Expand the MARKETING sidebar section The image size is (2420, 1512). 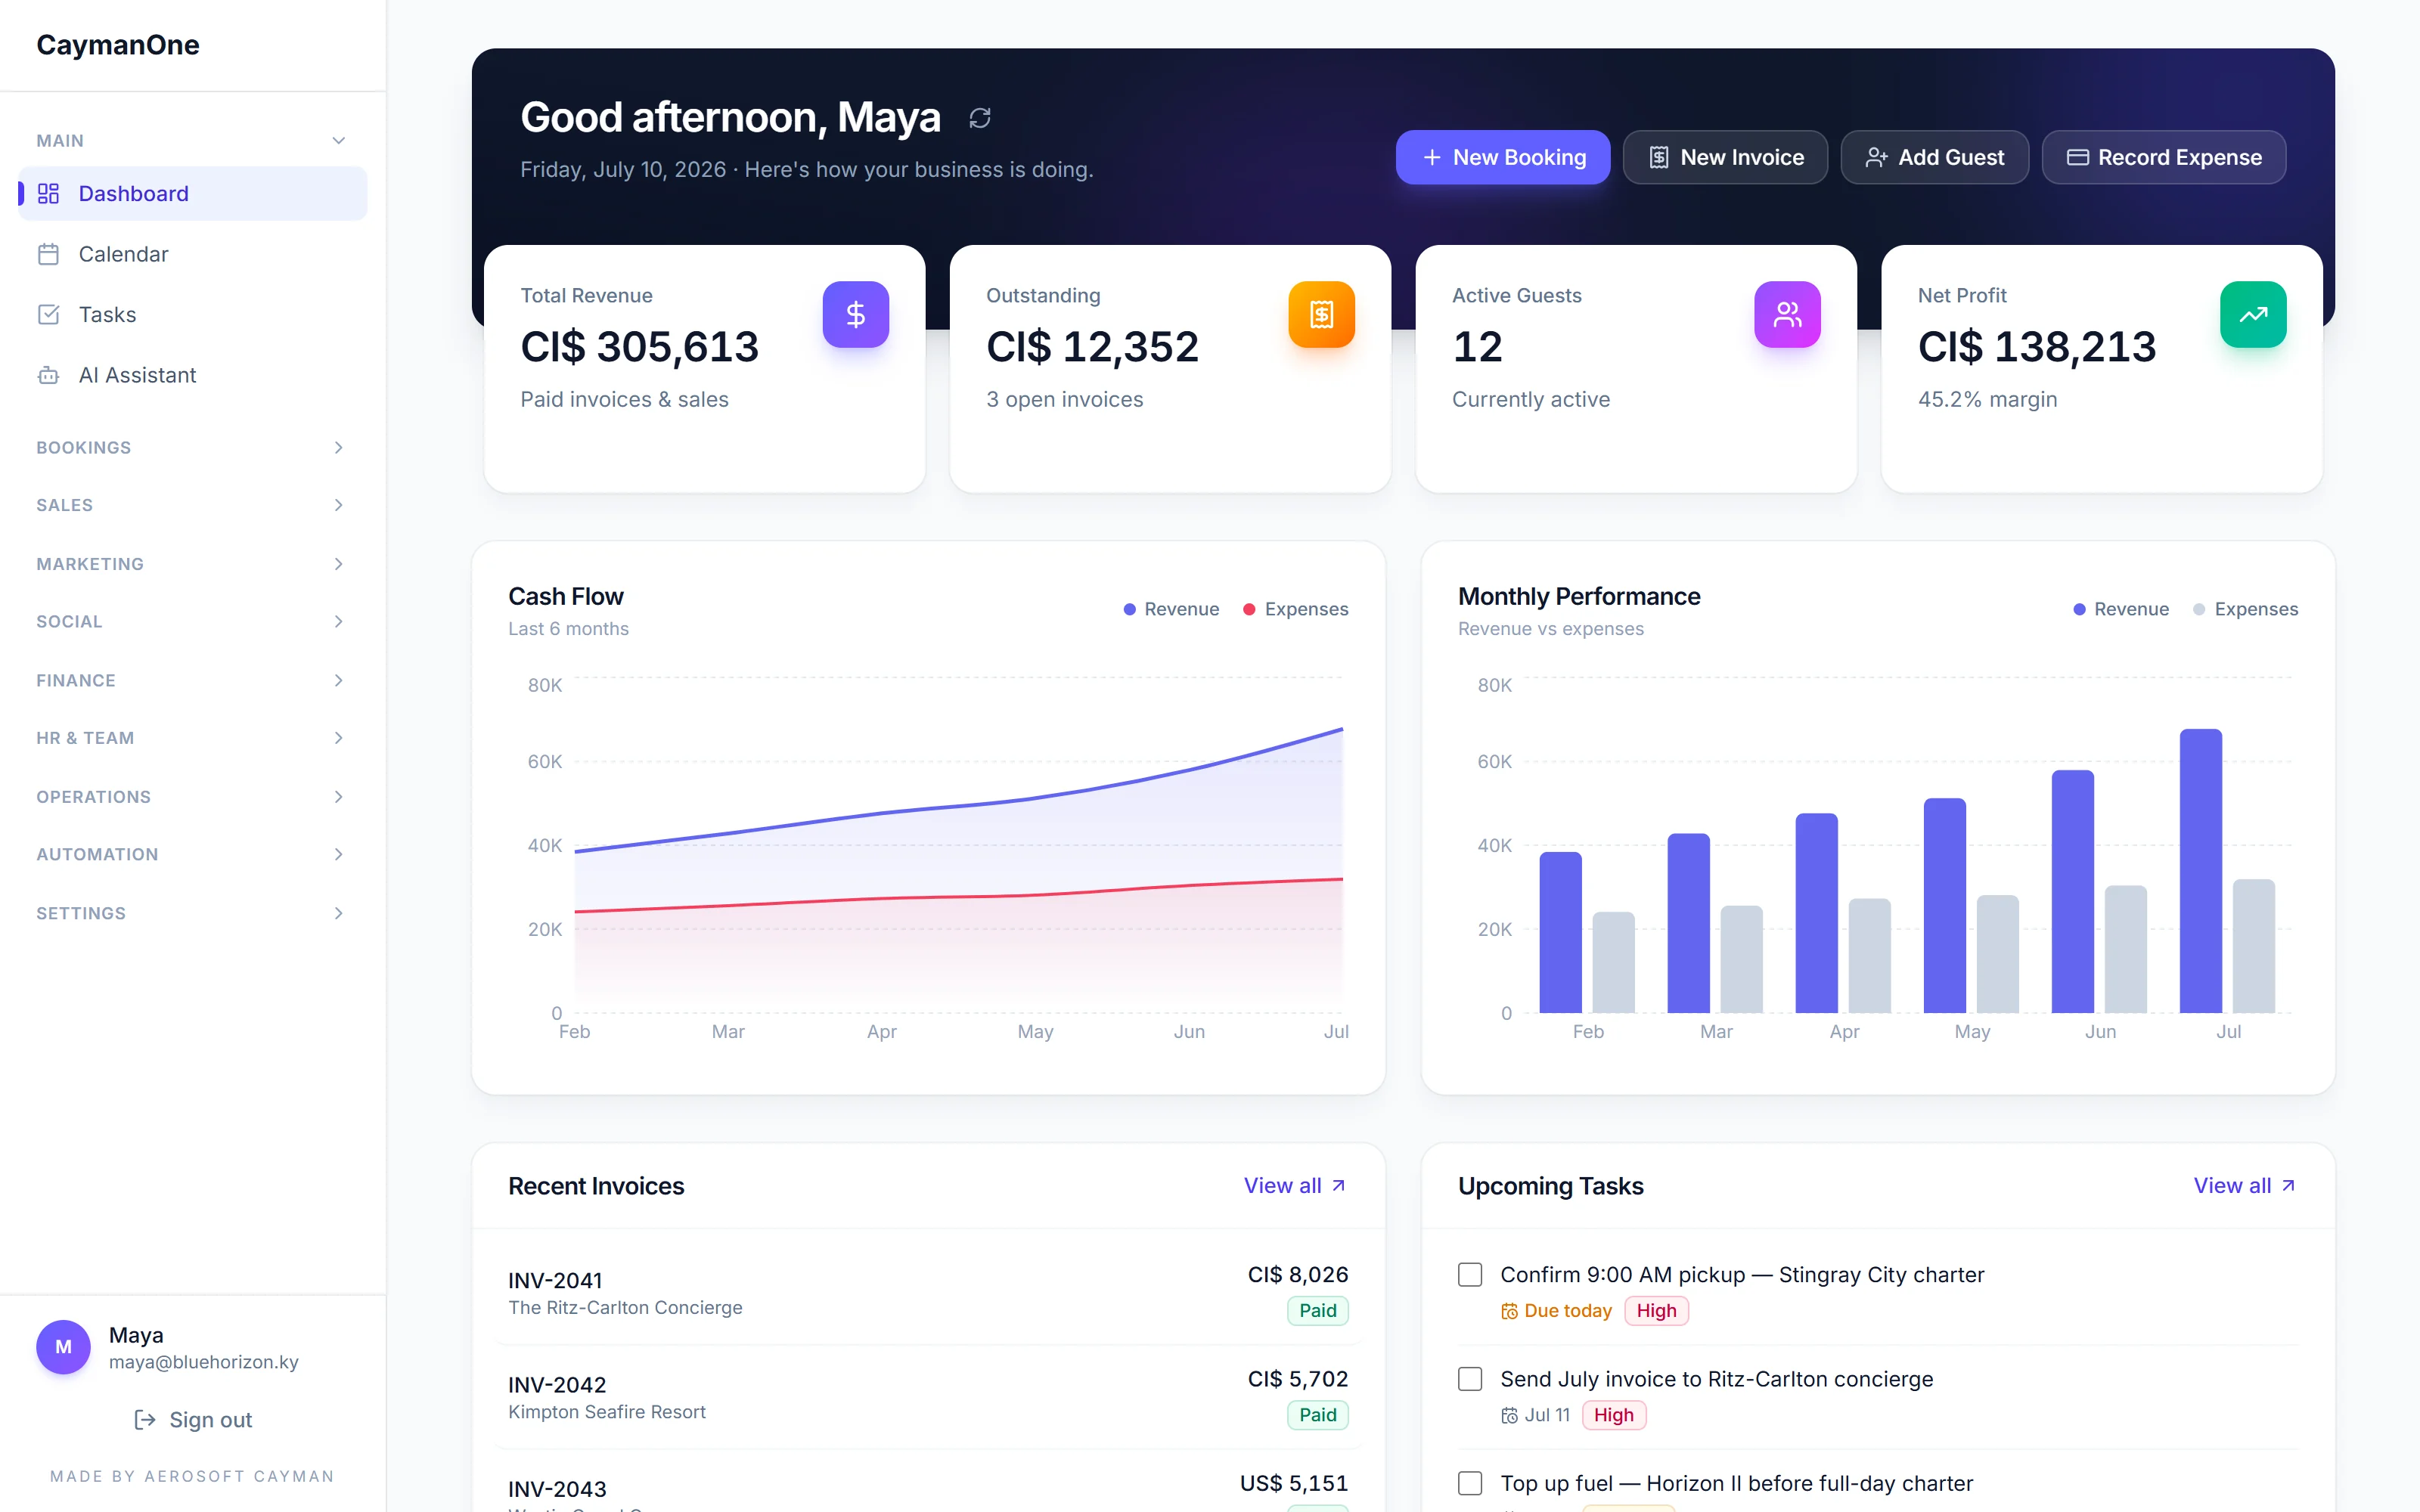(x=192, y=564)
